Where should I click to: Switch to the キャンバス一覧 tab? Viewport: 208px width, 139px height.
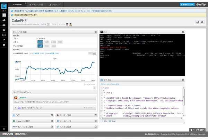pyautogui.click(x=37, y=5)
